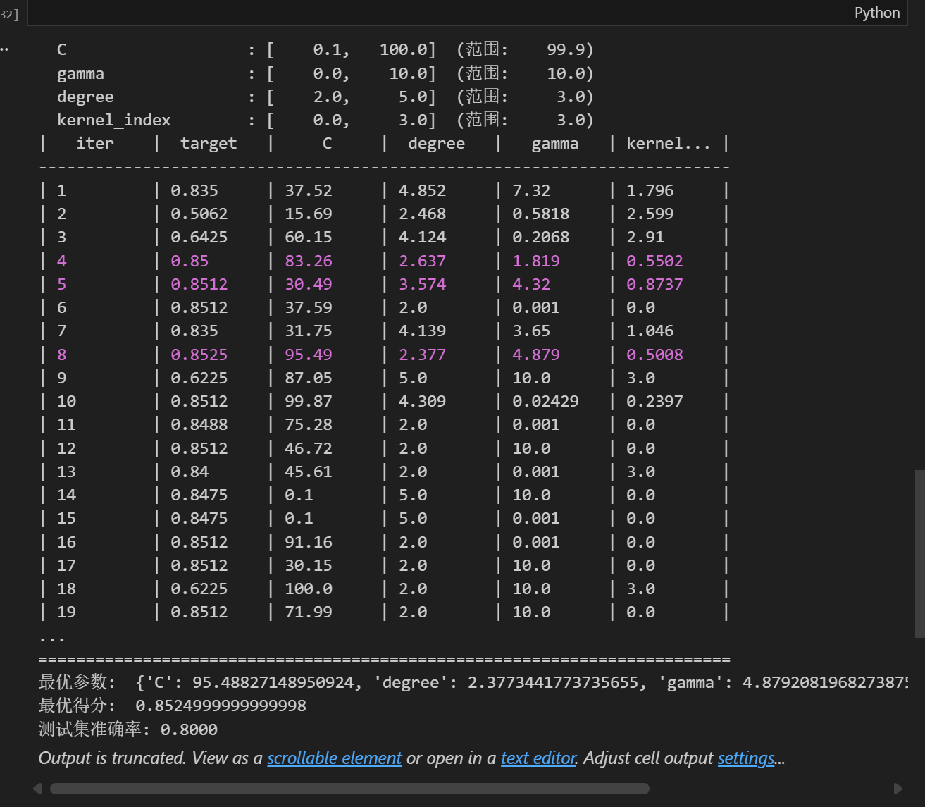Click gamma value 0.2068
Image resolution: width=925 pixels, height=807 pixels.
pyautogui.click(x=541, y=238)
